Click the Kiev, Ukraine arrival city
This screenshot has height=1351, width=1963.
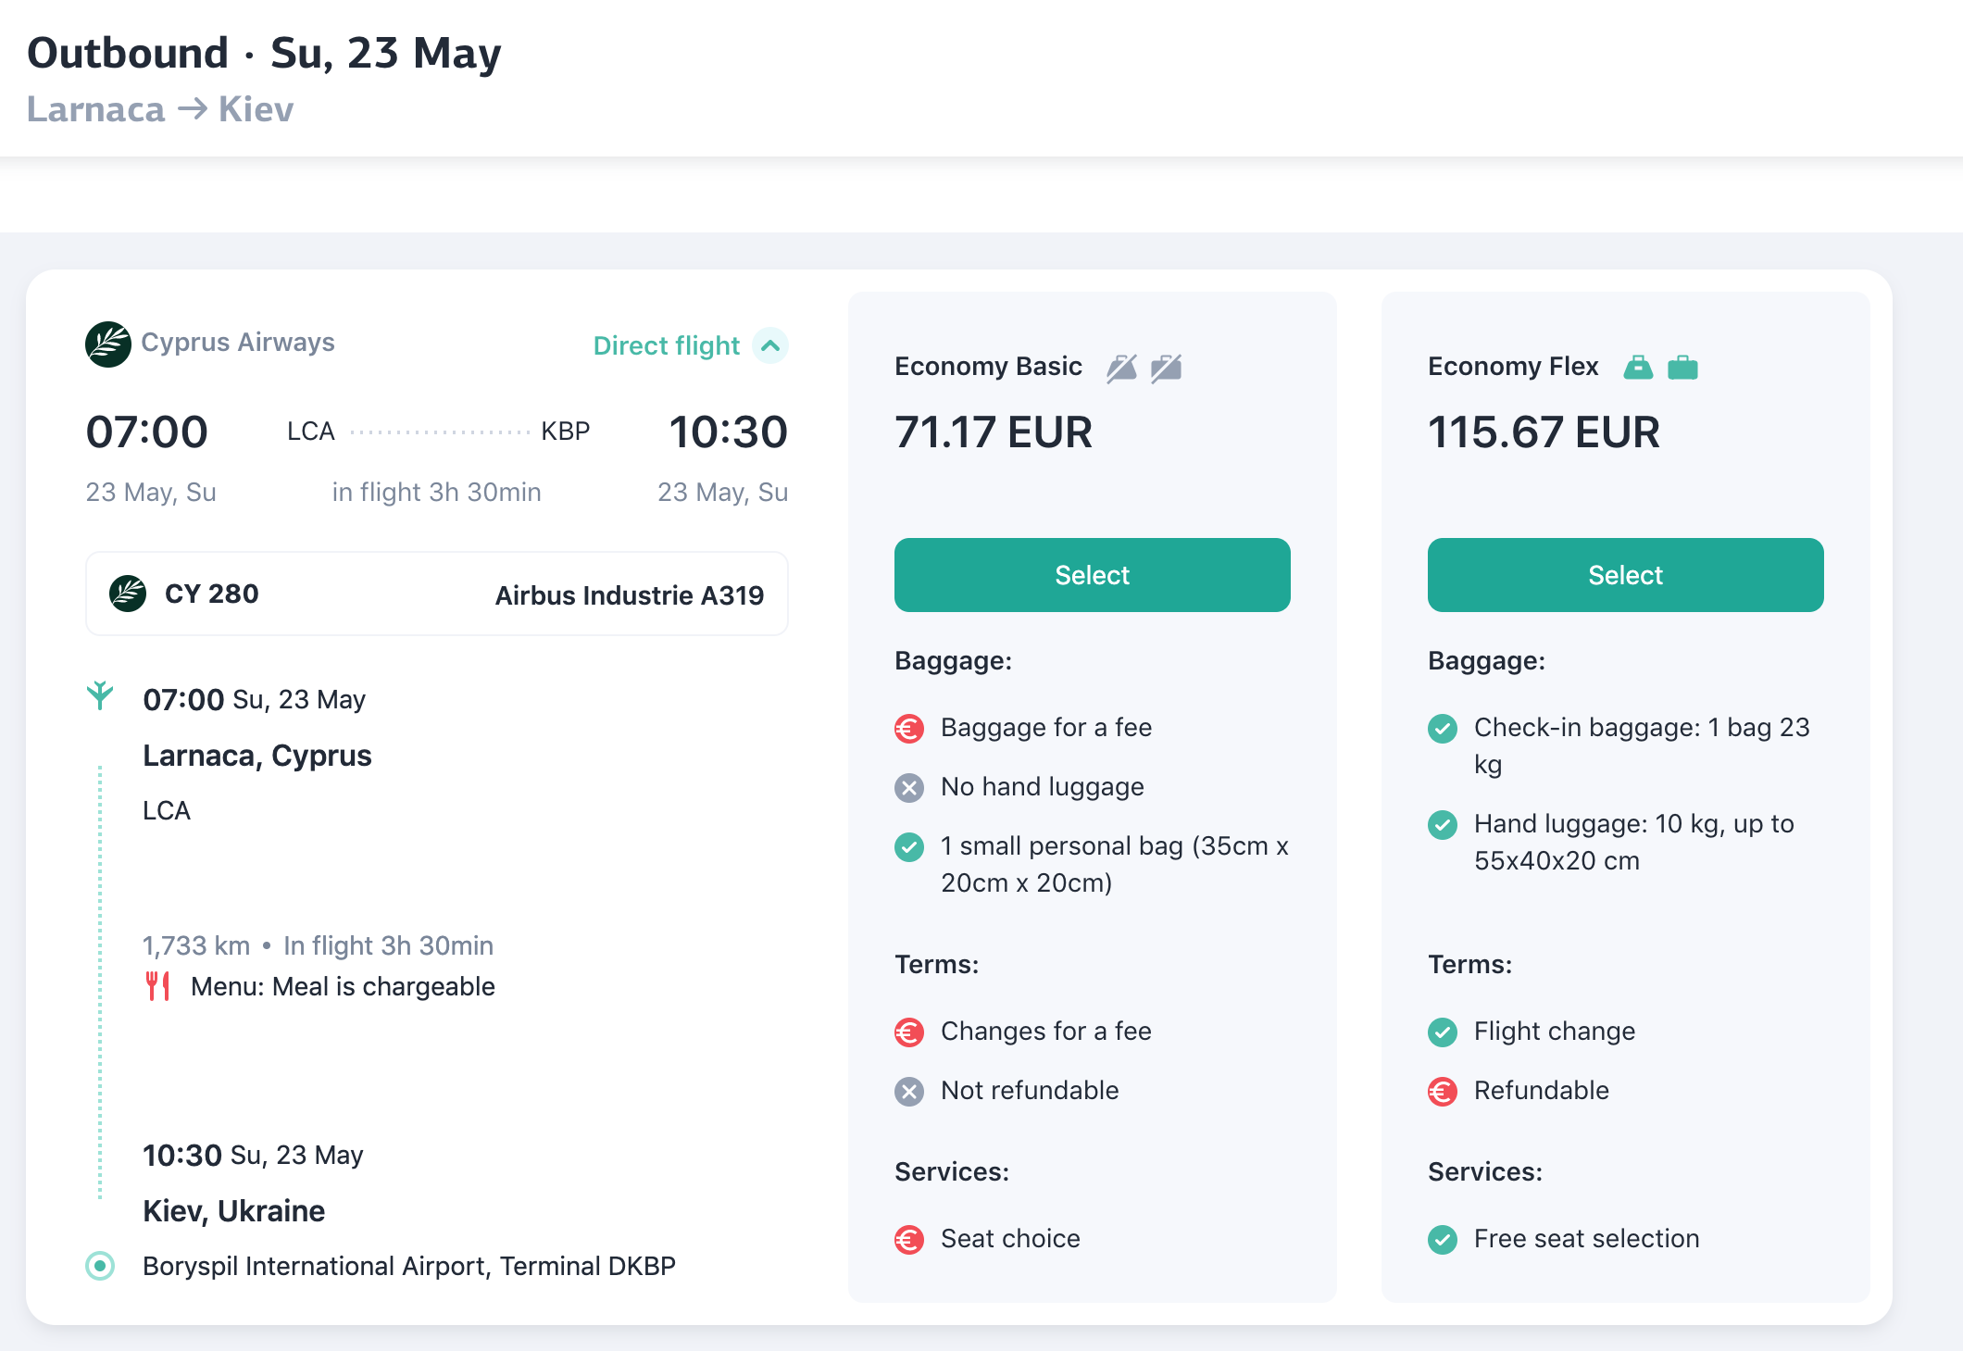(234, 1211)
